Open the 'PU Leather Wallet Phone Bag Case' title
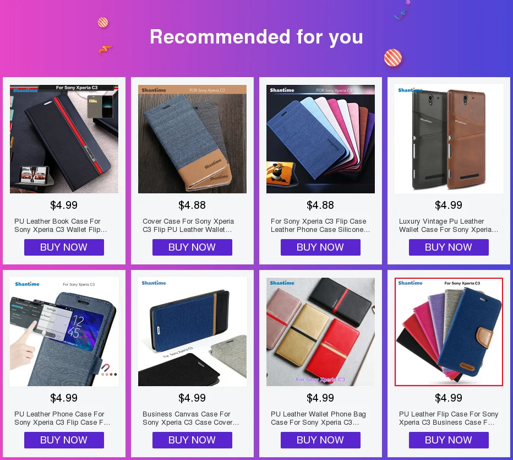Viewport: 513px width, 460px height. click(x=318, y=418)
